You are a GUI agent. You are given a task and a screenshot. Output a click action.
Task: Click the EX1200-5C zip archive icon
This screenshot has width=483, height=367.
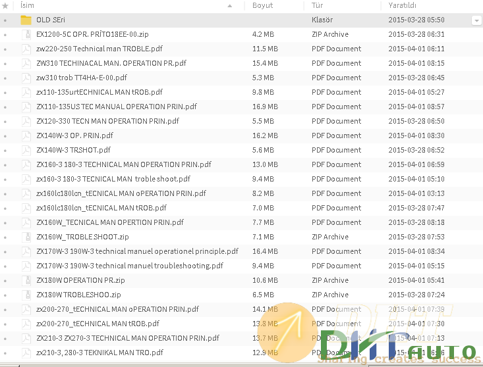click(x=26, y=34)
